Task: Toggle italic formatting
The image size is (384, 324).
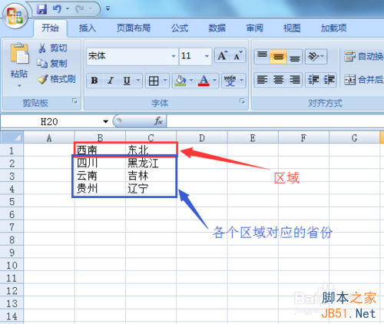Action: click(111, 81)
